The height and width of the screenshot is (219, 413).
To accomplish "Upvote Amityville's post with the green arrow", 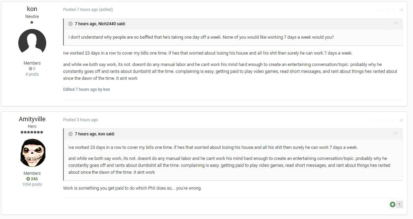I will tap(392, 204).
